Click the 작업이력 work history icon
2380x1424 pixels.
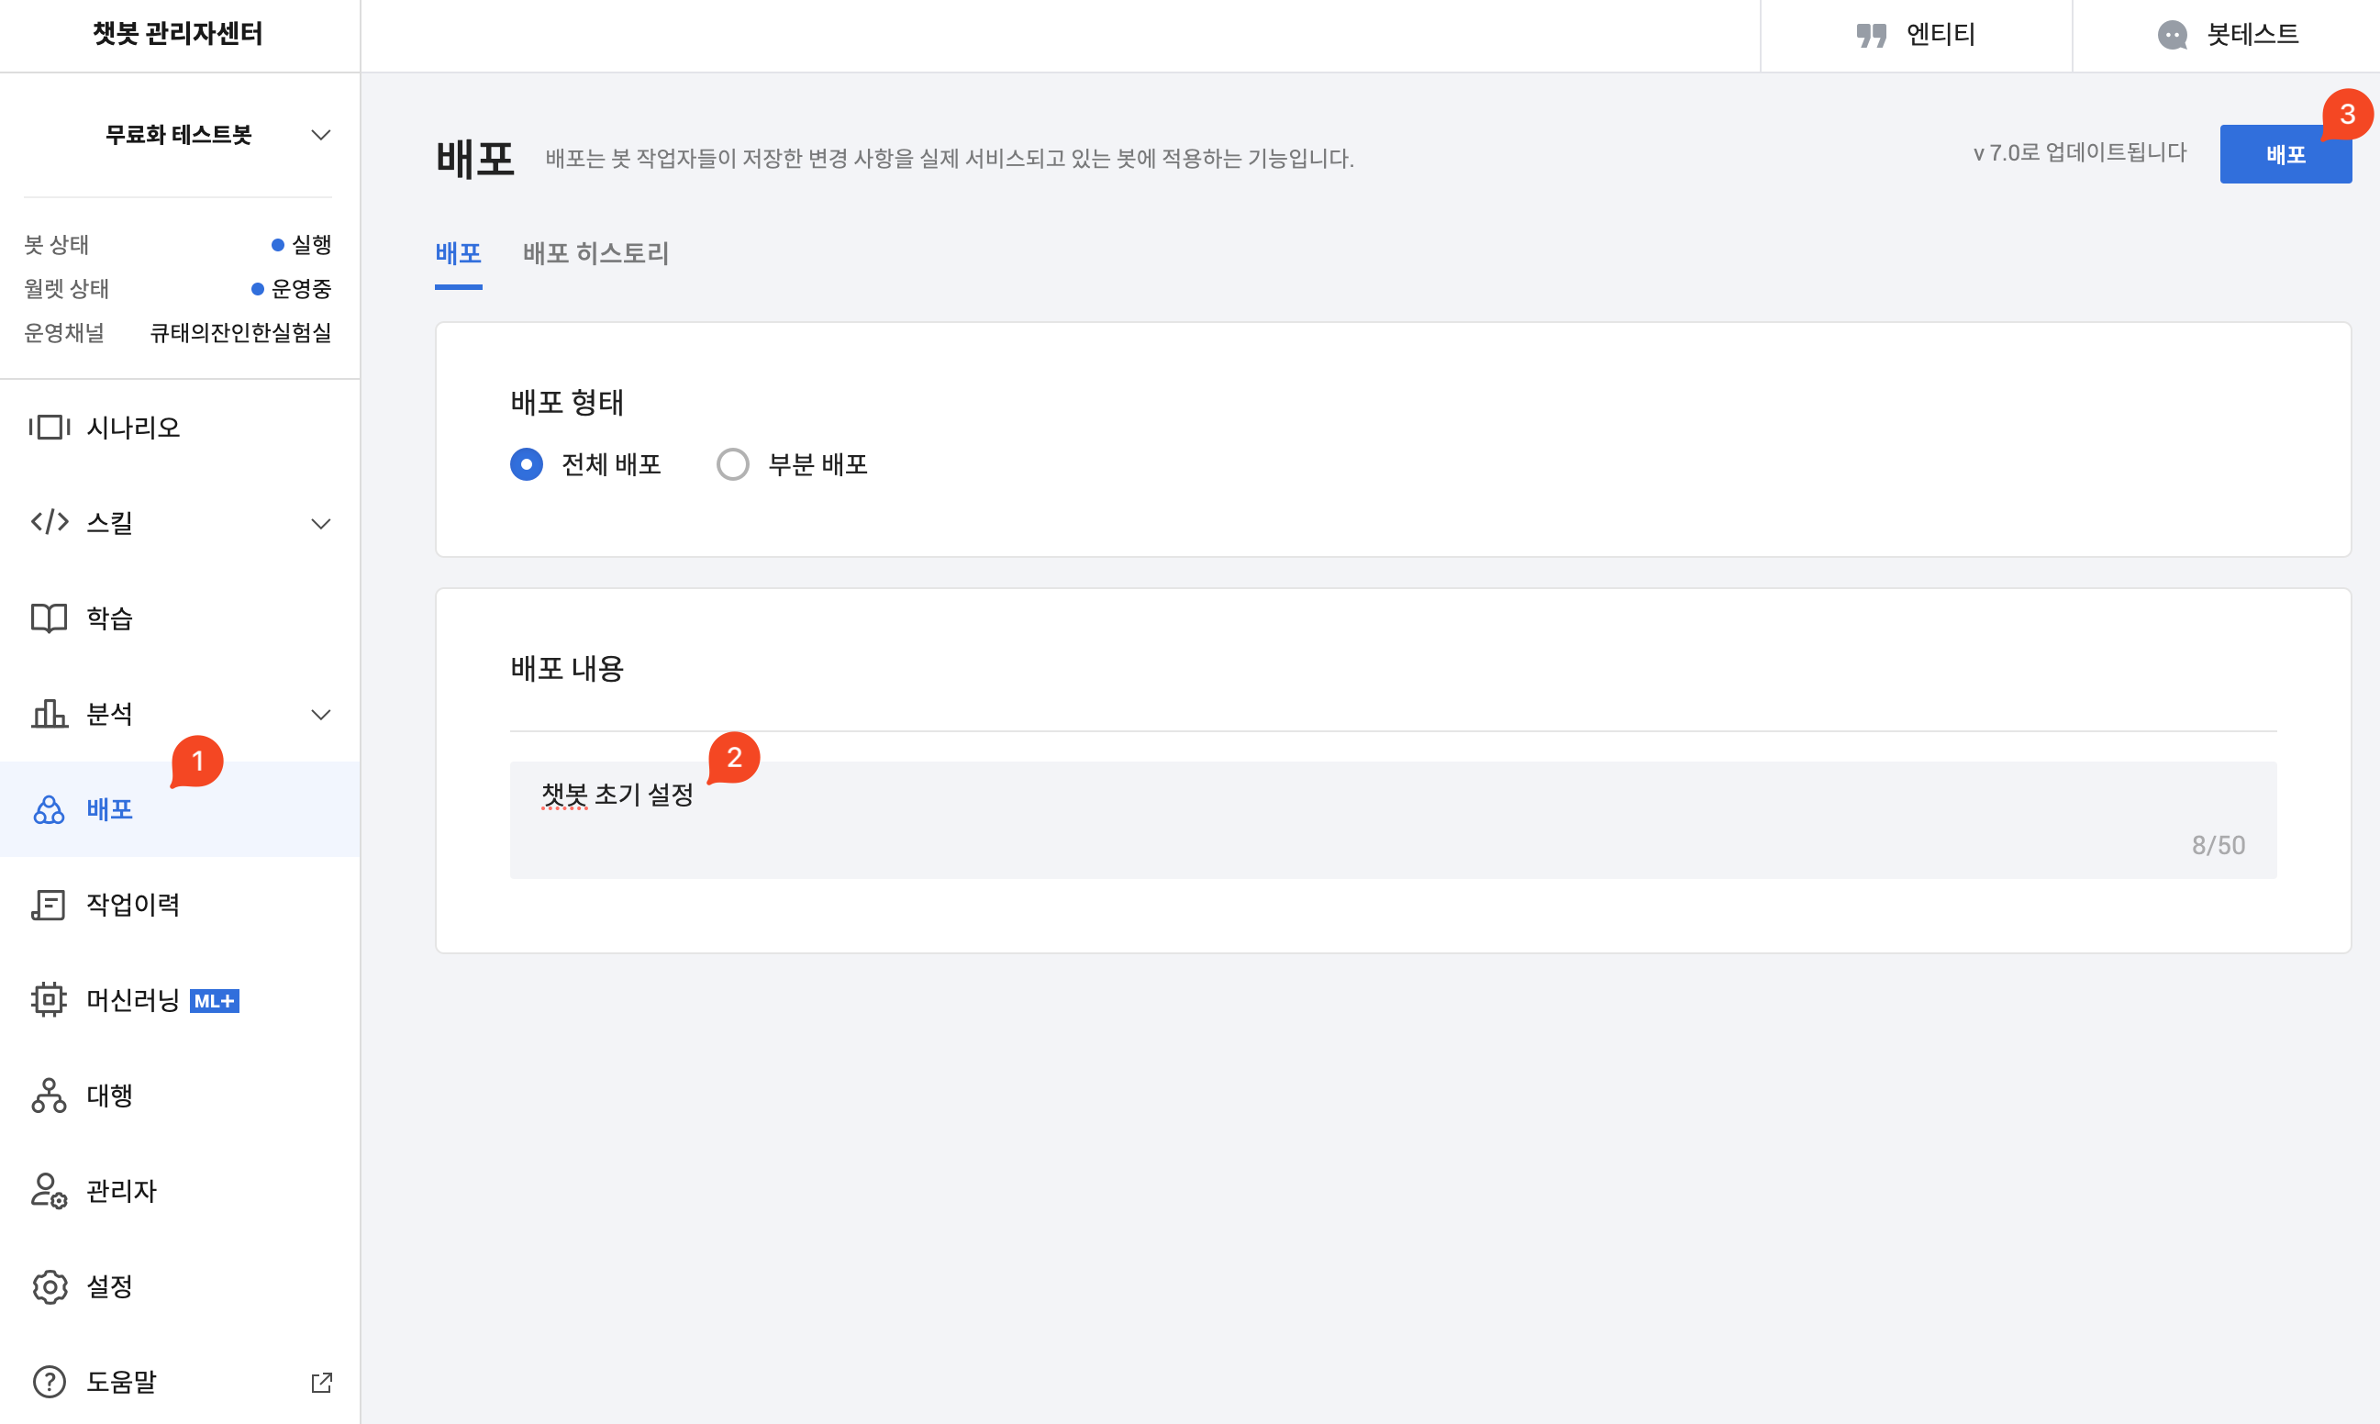point(49,905)
